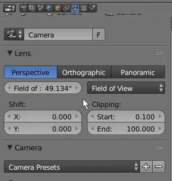Viewport: 172px width, 181px height.
Task: Increase Field of View with right arrow
Action: point(77,87)
